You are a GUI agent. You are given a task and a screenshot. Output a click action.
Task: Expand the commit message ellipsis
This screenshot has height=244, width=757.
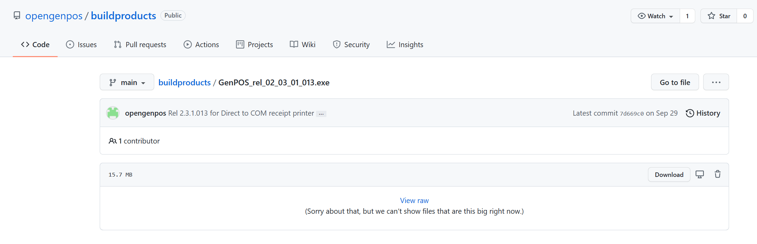(321, 114)
